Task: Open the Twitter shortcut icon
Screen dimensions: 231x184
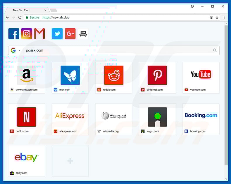Action: click(x=57, y=34)
